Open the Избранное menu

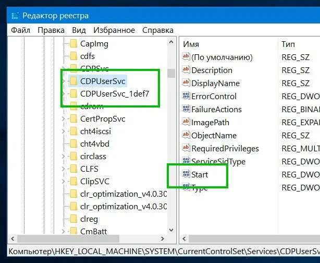click(x=114, y=30)
